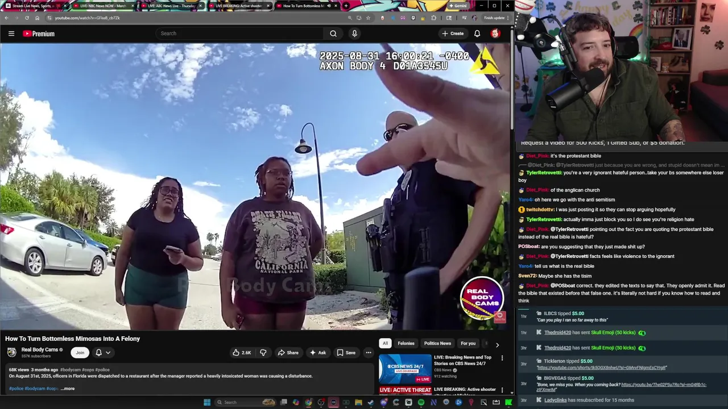Open the #cops hashtag link
Viewport: 728px width, 409px height.
(x=88, y=370)
